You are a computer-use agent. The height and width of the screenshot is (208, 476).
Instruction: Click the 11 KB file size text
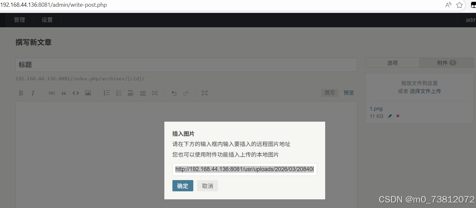[376, 116]
